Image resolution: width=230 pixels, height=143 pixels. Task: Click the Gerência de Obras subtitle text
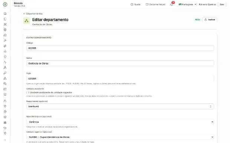point(42,24)
